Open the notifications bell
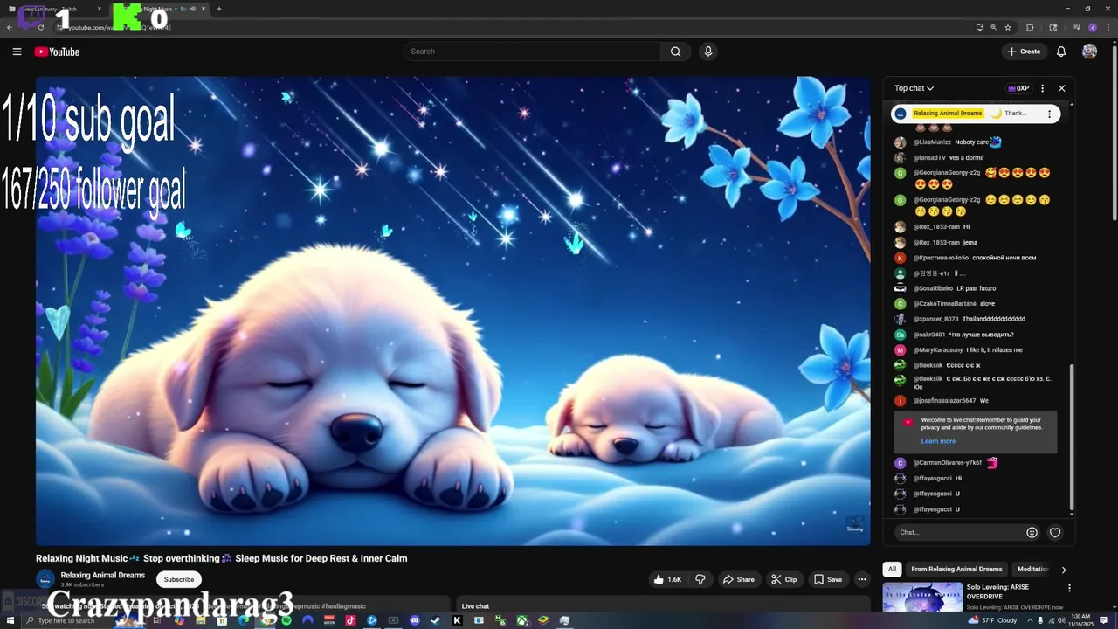The image size is (1118, 629). 1061,52
